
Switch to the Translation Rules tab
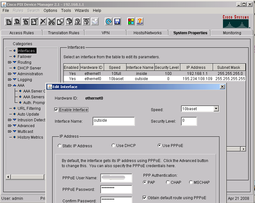click(x=63, y=33)
